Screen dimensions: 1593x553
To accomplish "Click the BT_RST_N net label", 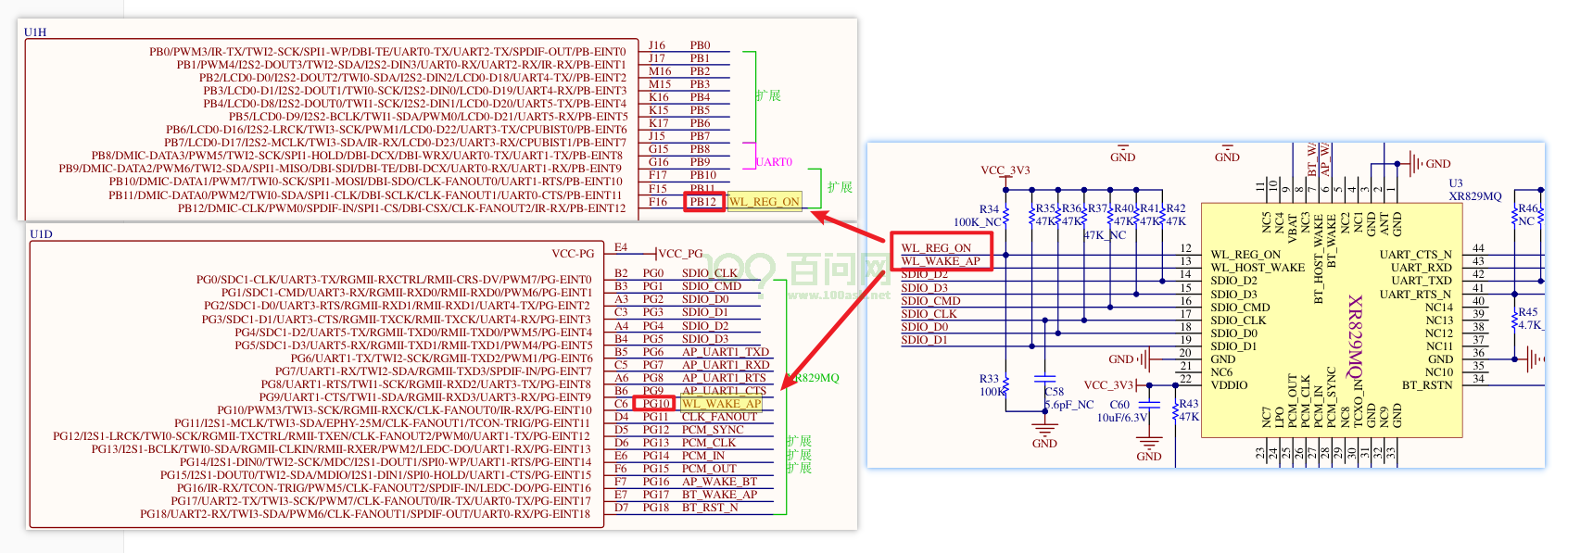I will [710, 508].
